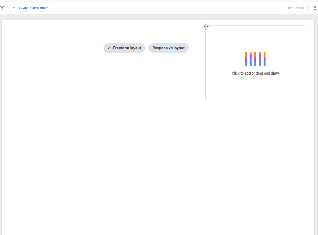
Task: Click the undo arrow icon beside Reset
Action: (x=290, y=8)
